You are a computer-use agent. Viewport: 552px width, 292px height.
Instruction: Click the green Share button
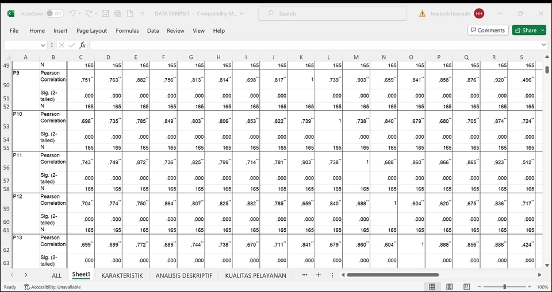[526, 30]
